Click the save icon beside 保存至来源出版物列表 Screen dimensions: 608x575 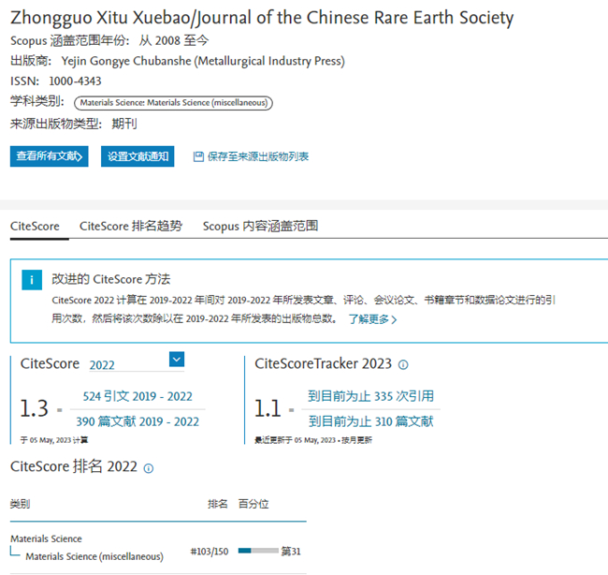pyautogui.click(x=197, y=156)
